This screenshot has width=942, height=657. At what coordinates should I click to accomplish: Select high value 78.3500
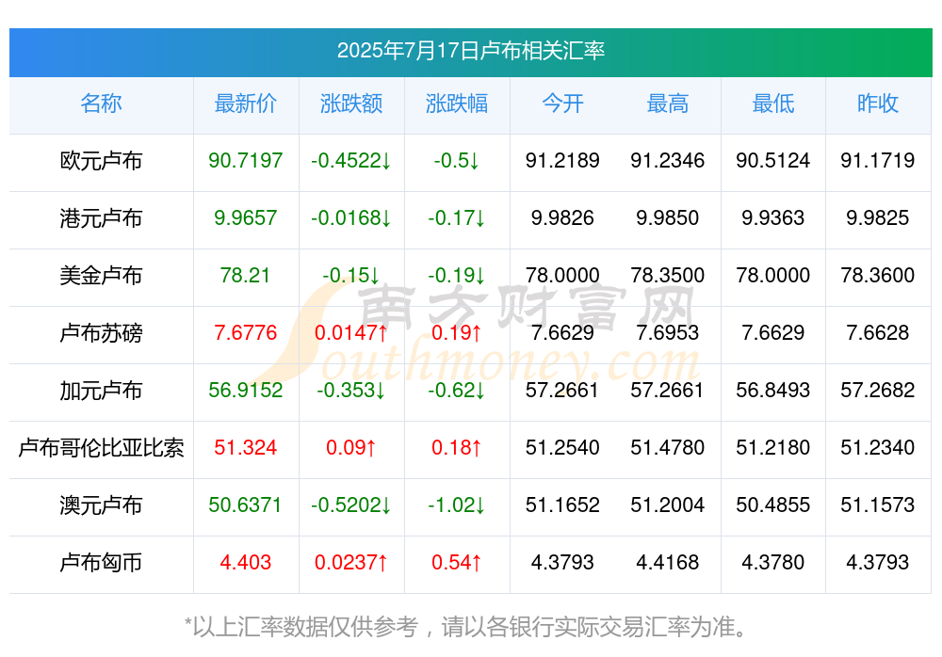(668, 275)
